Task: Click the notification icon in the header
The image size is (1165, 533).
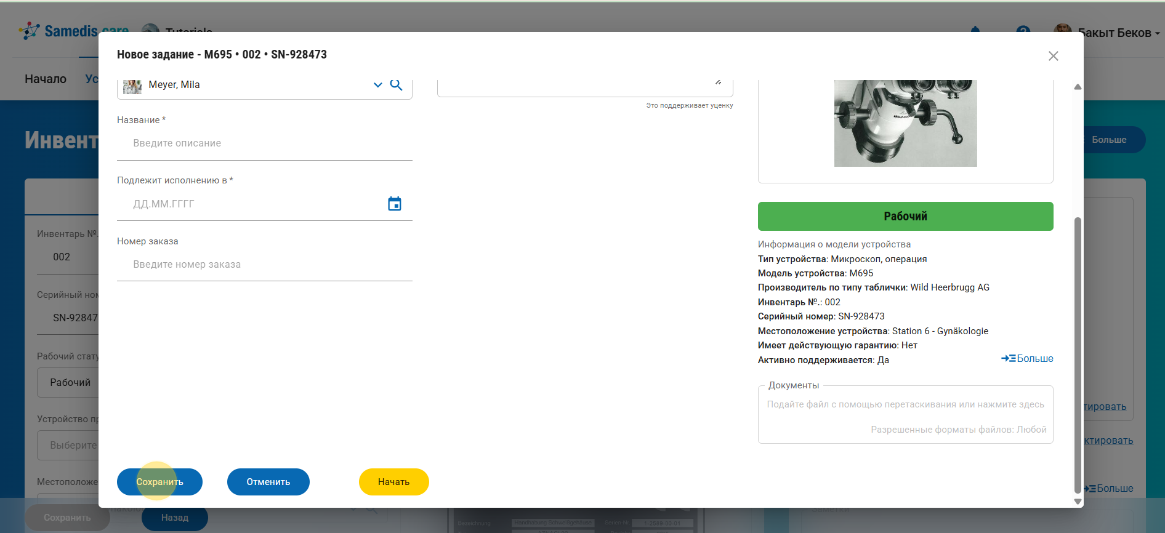Action: (x=975, y=30)
